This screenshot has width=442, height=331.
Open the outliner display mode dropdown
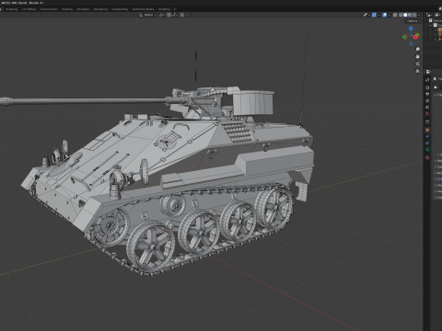pyautogui.click(x=437, y=15)
